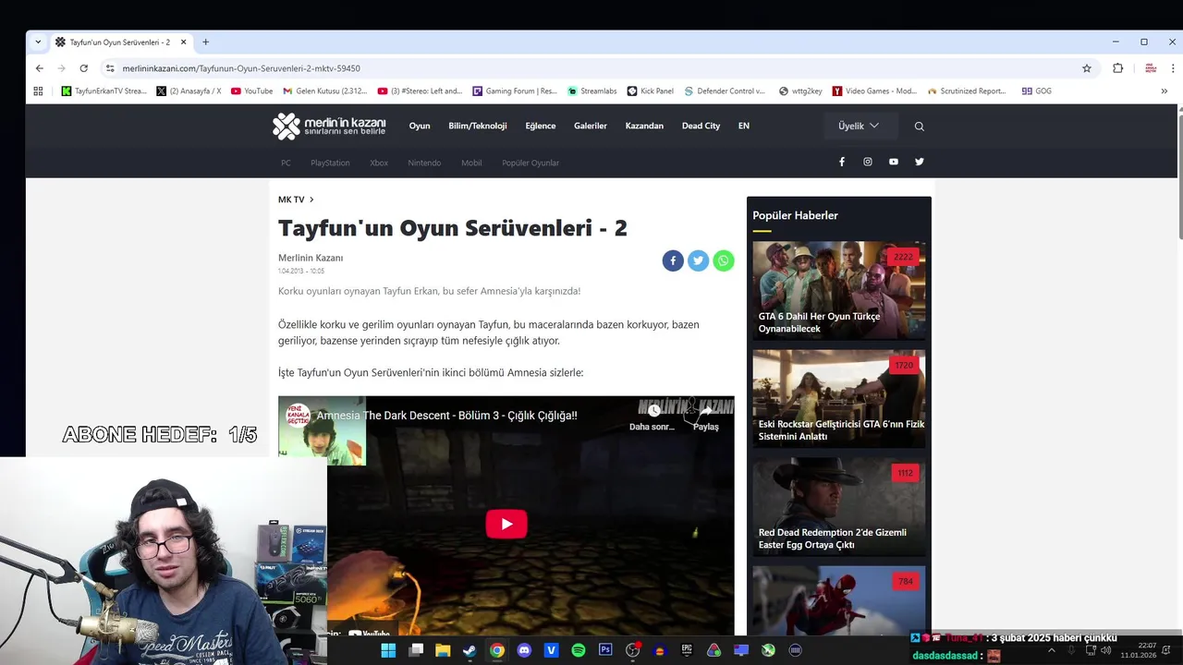The width and height of the screenshot is (1183, 665).
Task: Click the Merlinin Kazanı author name
Action: click(x=311, y=258)
